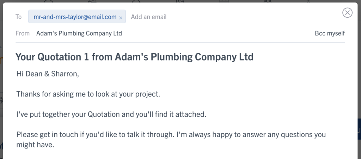The image size is (361, 159).
Task: Click the Add an email field
Action: tap(148, 17)
